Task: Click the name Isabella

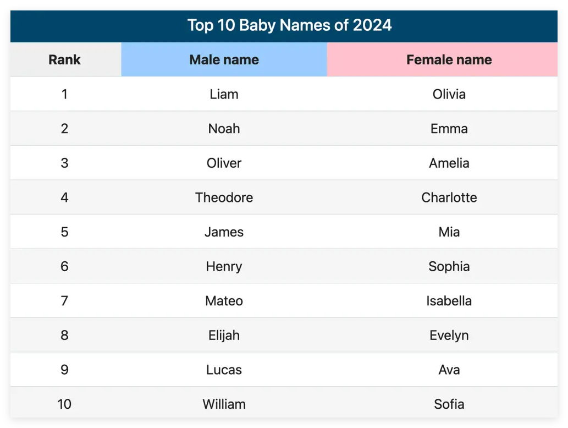Action: pos(449,301)
